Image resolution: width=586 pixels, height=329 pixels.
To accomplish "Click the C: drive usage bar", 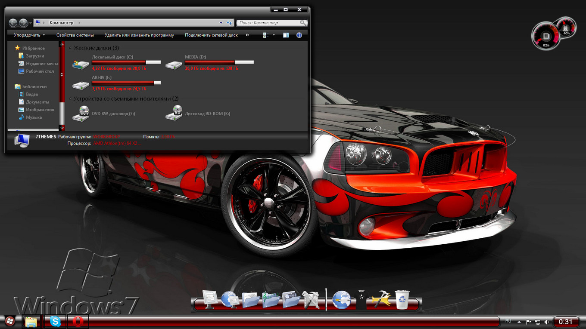I will [x=126, y=62].
